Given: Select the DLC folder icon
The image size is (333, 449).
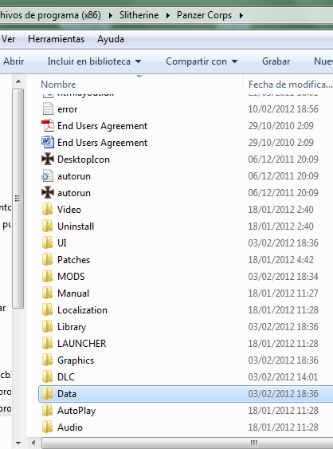Looking at the screenshot, I should tap(48, 377).
